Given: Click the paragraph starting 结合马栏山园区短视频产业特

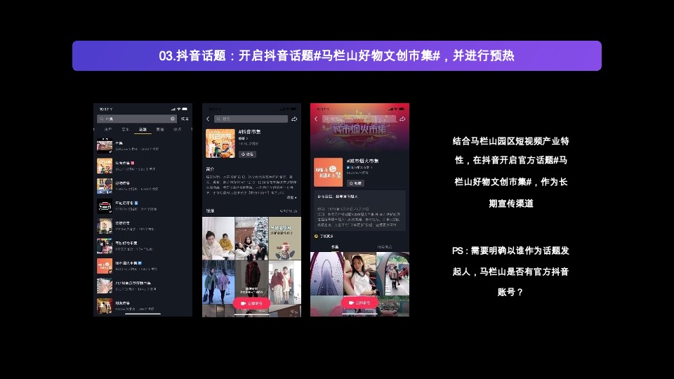Looking at the screenshot, I should point(510,172).
